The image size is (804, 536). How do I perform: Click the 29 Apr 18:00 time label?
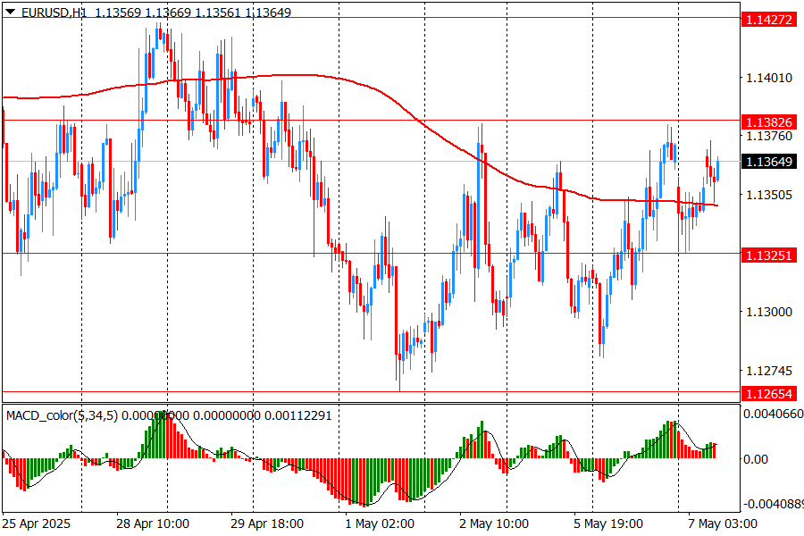[x=266, y=523]
